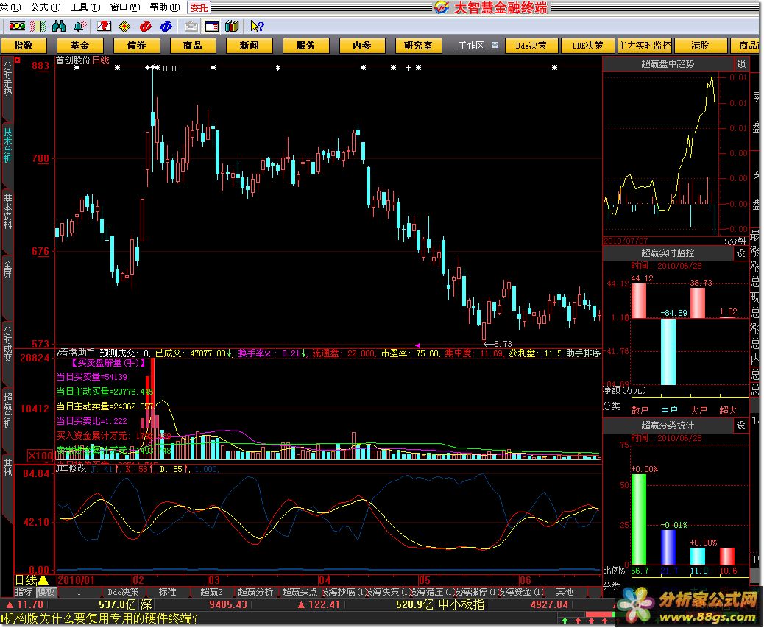Open the 工具 menu
Viewport: 764px width, 628px height.
click(85, 7)
